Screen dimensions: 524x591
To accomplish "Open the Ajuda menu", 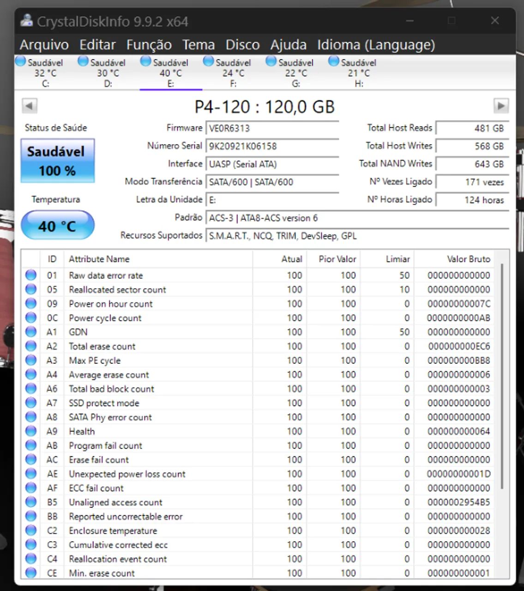I will point(289,45).
